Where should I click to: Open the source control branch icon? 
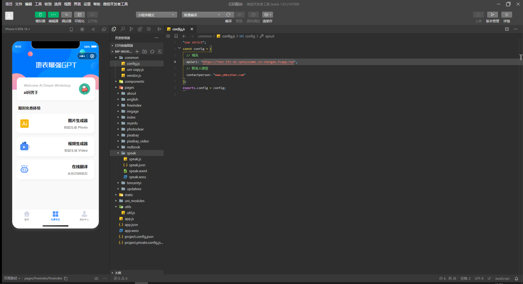pyautogui.click(x=131, y=29)
